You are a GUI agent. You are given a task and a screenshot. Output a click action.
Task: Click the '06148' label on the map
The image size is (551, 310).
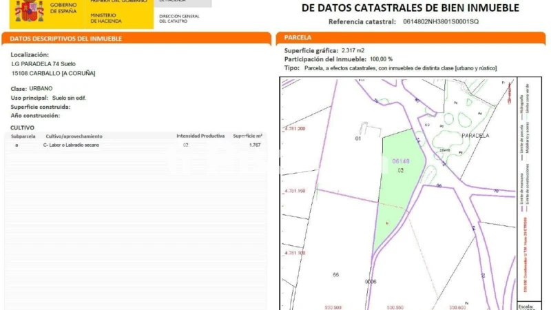[x=401, y=161]
